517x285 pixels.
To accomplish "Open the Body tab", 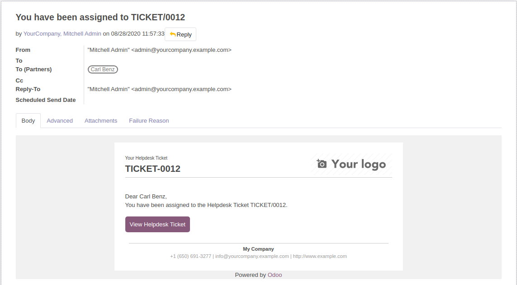I will (28, 121).
